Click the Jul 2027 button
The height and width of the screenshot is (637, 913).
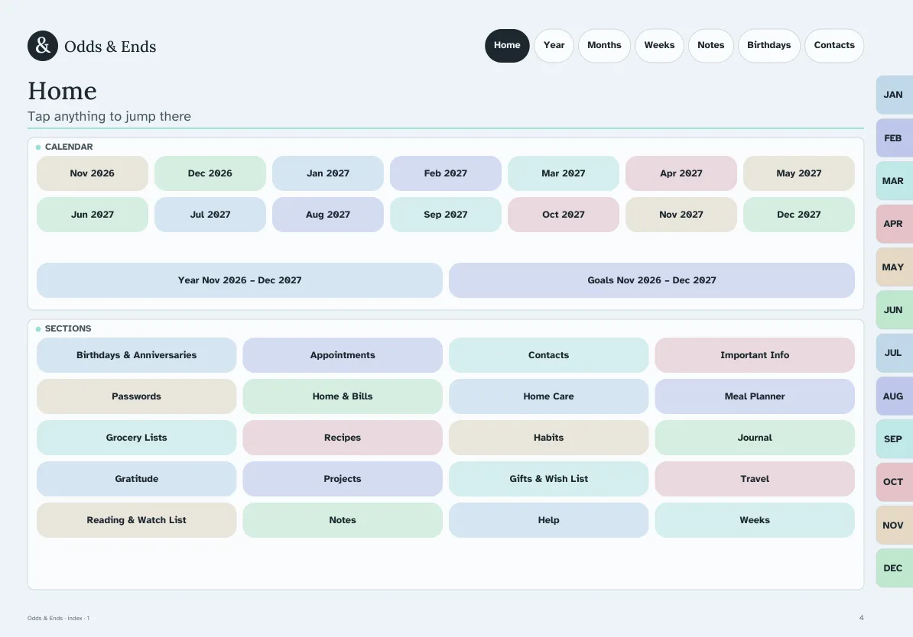210,215
